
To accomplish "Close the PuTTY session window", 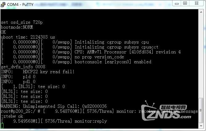I will (196, 3).
